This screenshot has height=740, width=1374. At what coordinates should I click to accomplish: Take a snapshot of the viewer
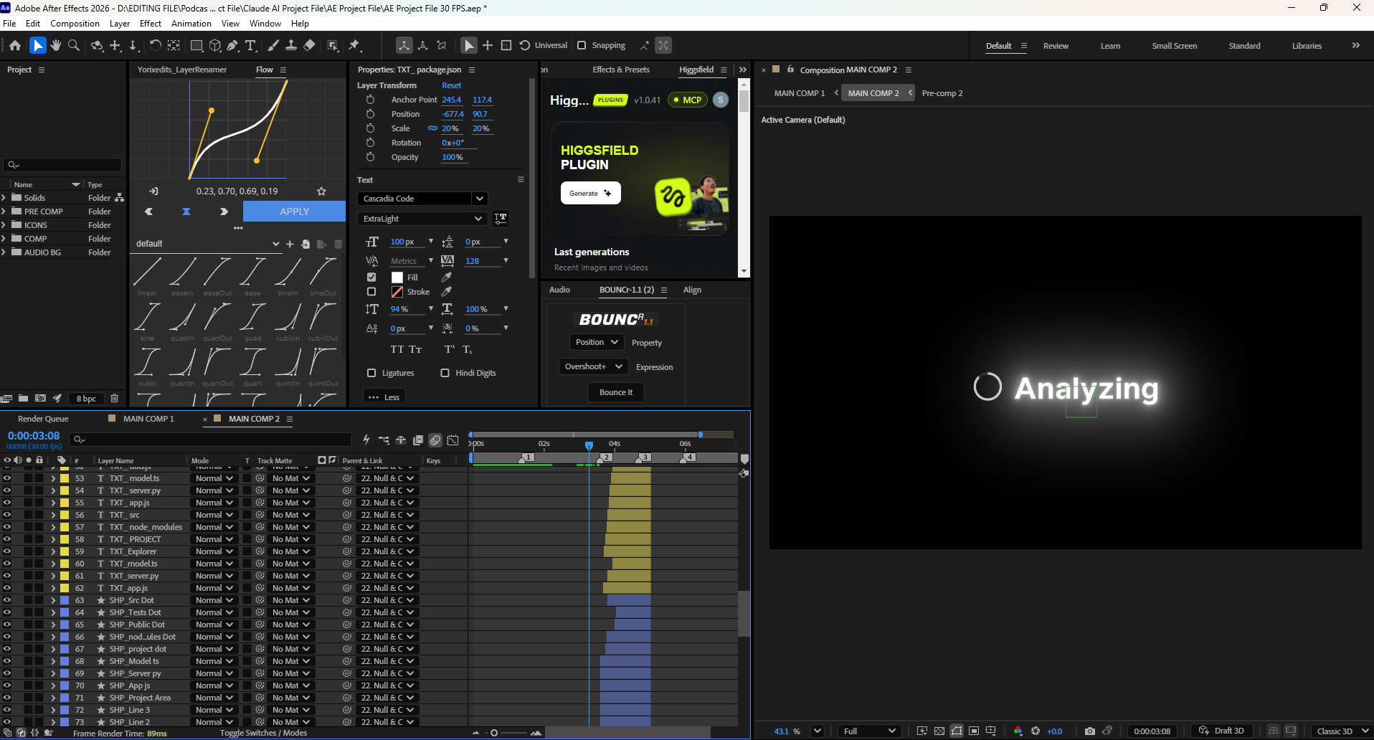click(1090, 731)
